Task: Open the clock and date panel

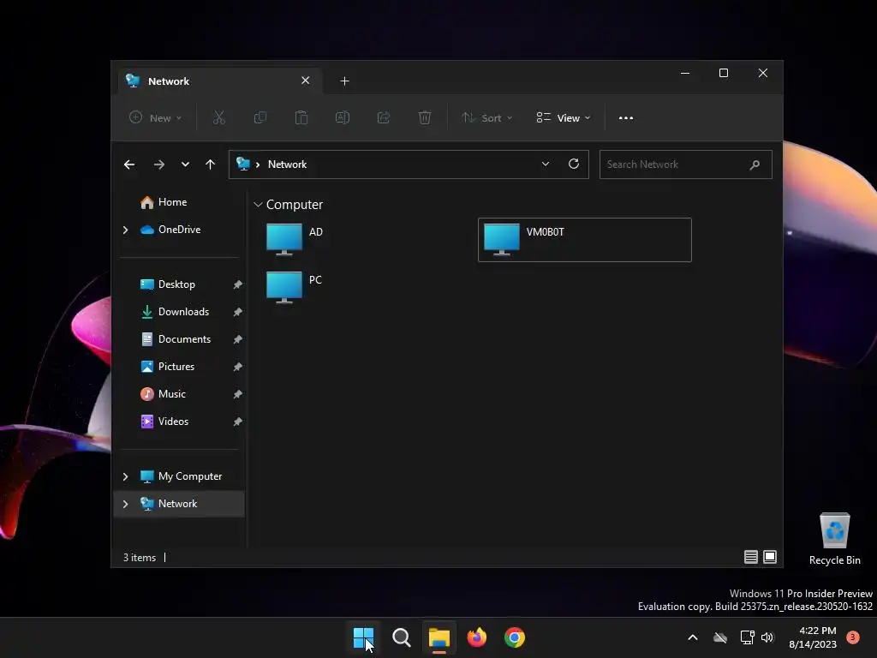Action: point(813,637)
